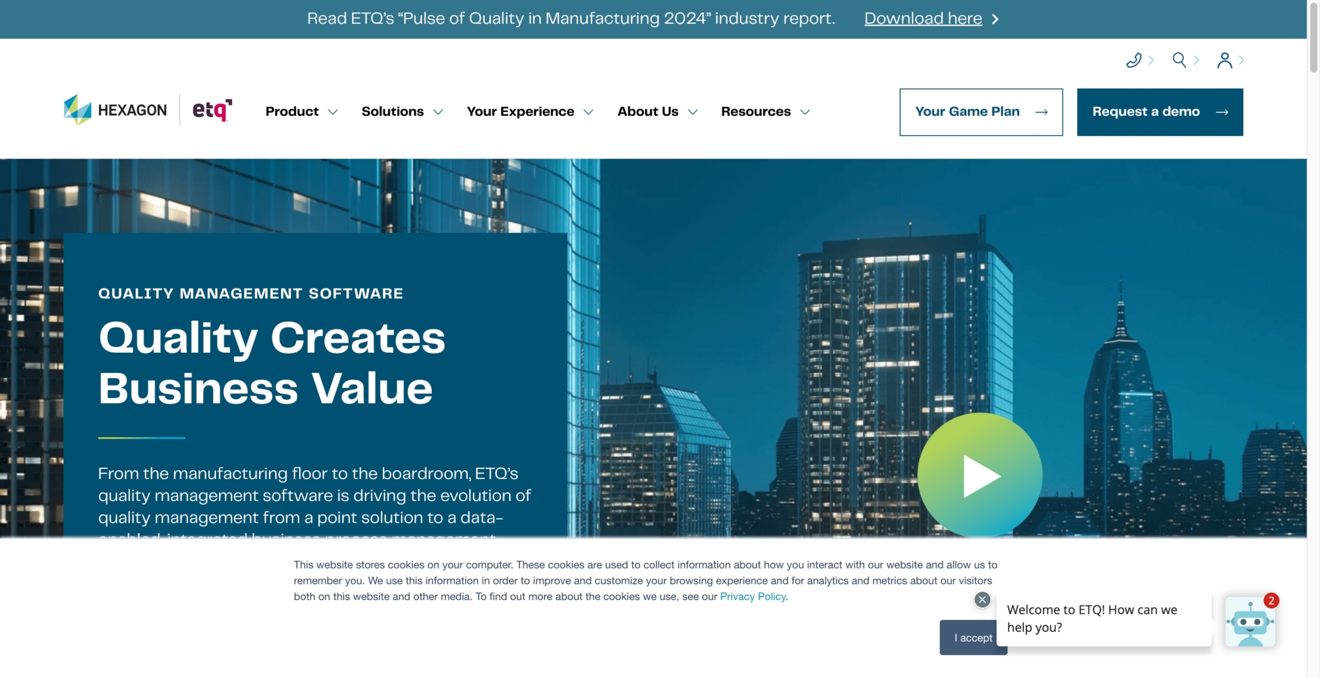Play the hero video
The width and height of the screenshot is (1320, 678).
tap(980, 476)
